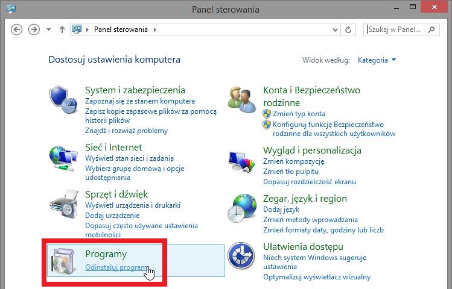The width and height of the screenshot is (452, 289).
Task: Click the Konta i Bezpieczeństwo rodzinne users icon
Action: click(x=241, y=99)
